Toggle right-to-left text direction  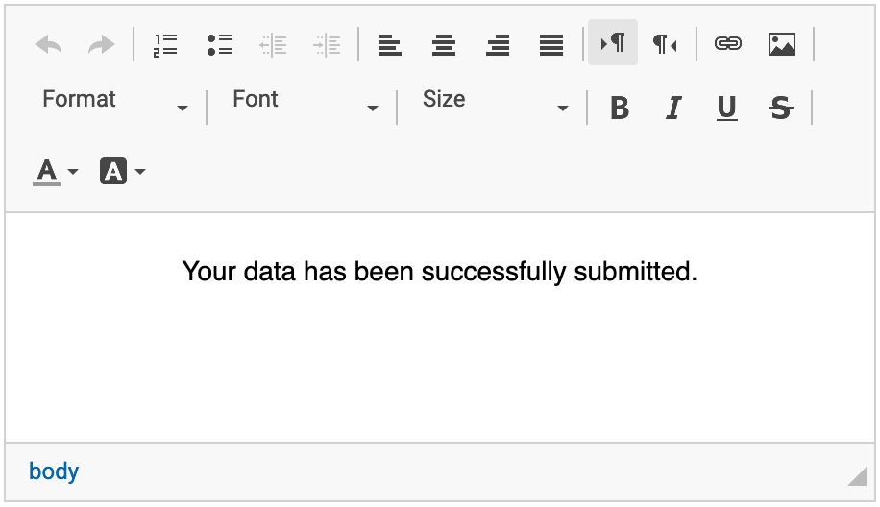[x=666, y=44]
